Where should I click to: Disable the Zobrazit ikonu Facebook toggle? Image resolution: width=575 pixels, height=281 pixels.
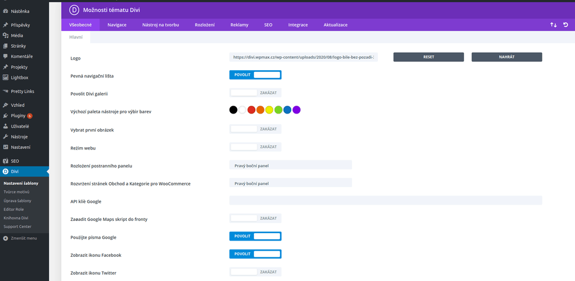(x=255, y=254)
